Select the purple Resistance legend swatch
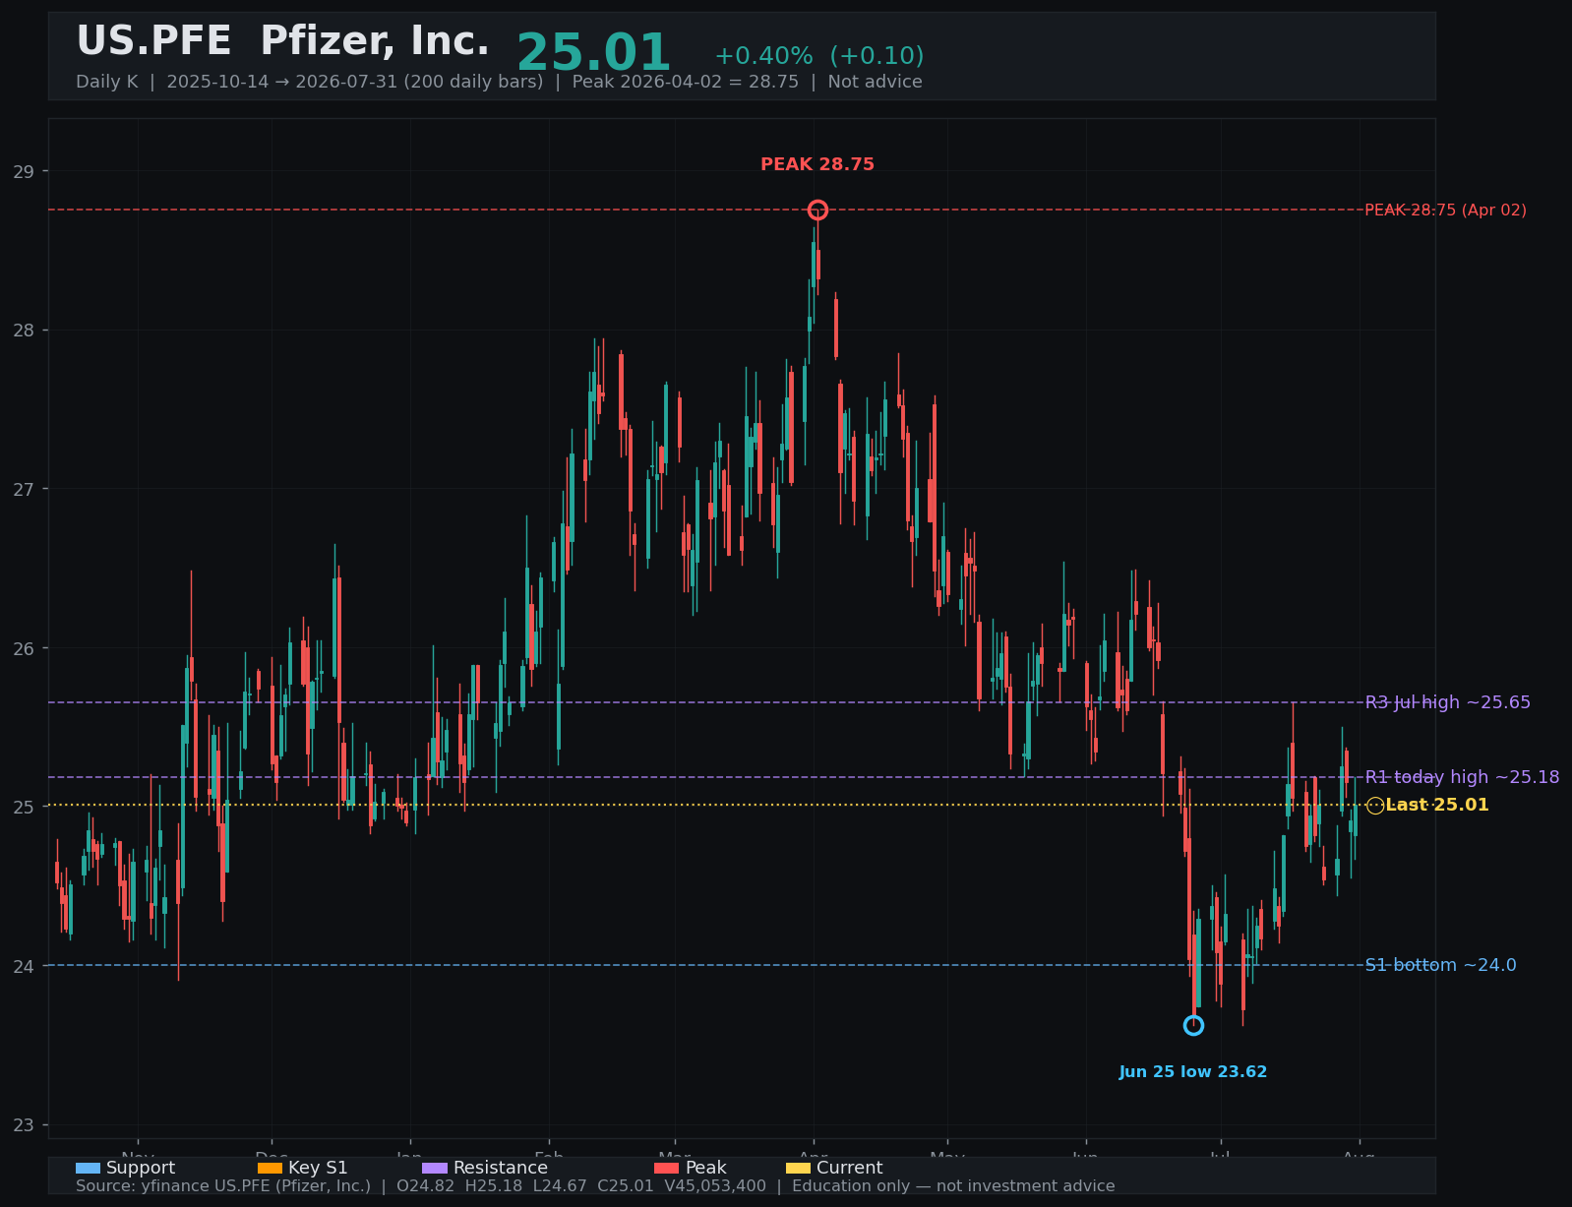Image resolution: width=1572 pixels, height=1207 pixels. [x=435, y=1168]
